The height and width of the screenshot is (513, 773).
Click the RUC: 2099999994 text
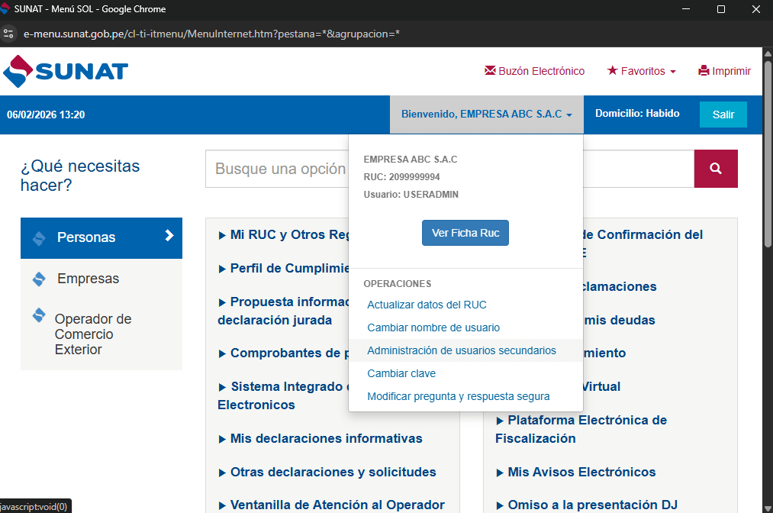click(x=402, y=177)
